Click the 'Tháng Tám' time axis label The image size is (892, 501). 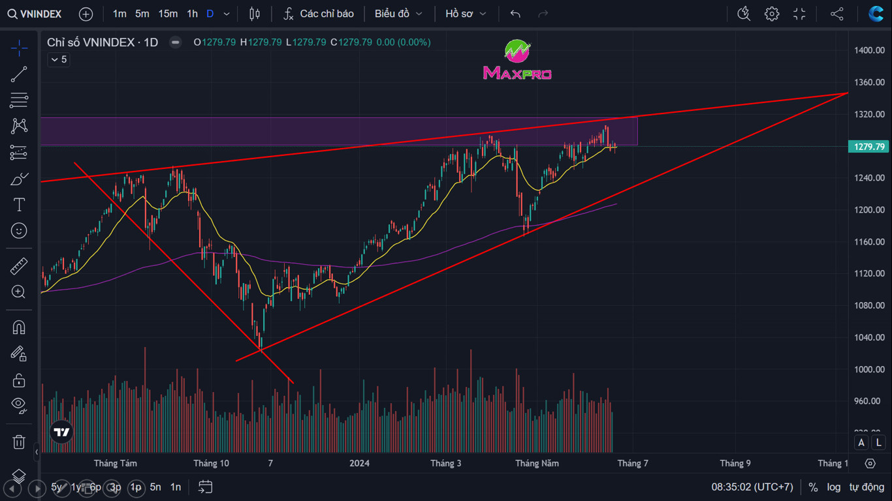coord(116,463)
